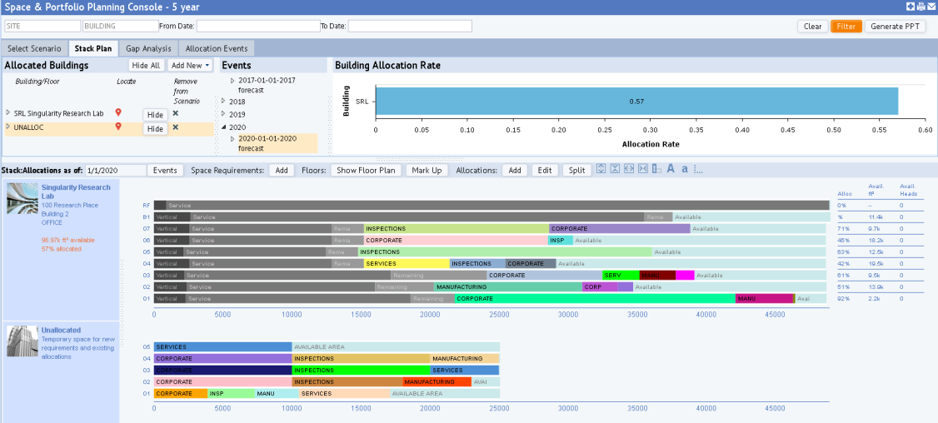Open the Add New dropdown
Screen dimensions: 938x423
point(190,65)
